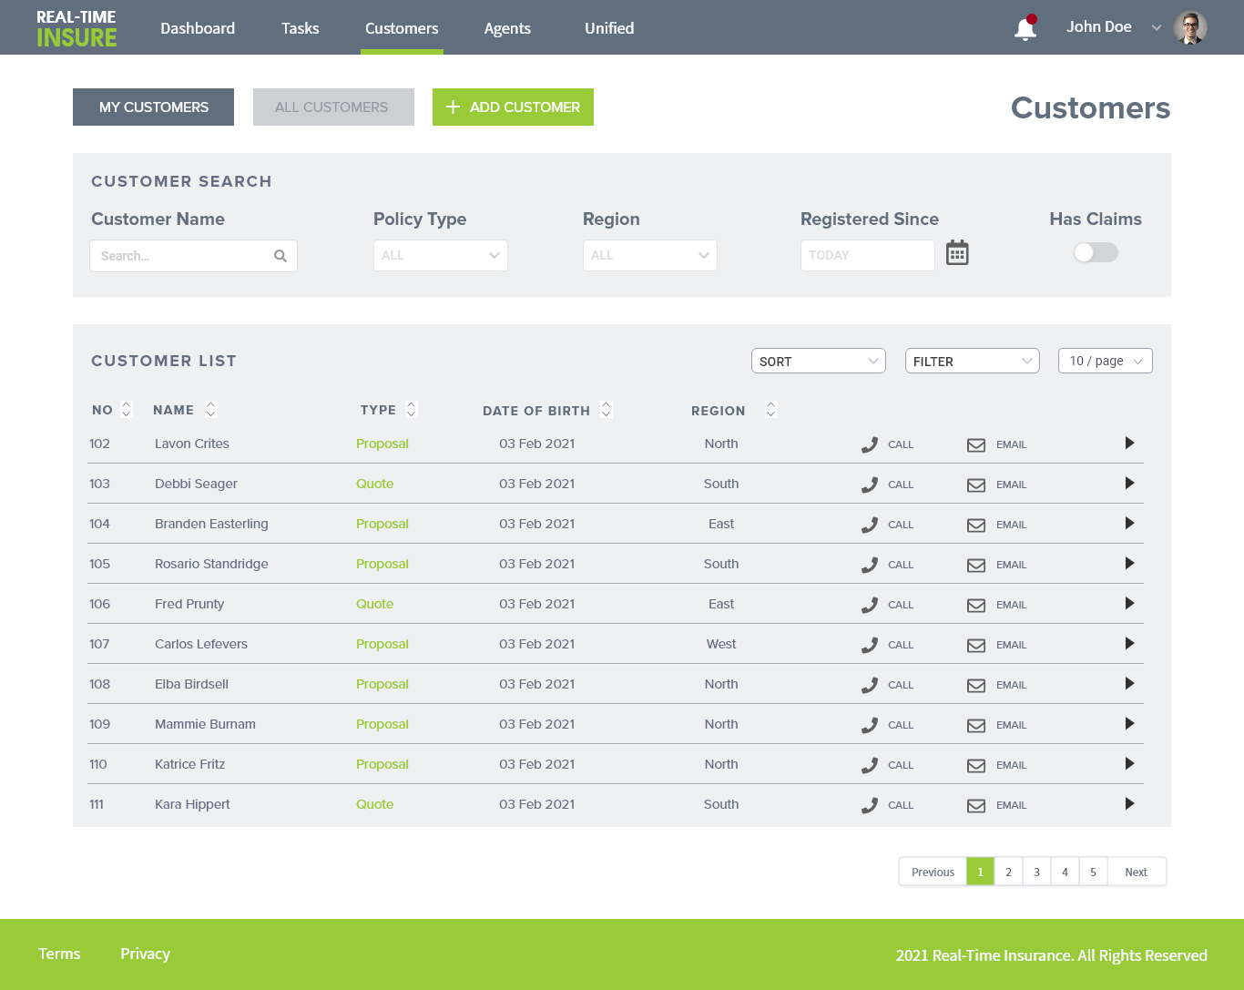This screenshot has width=1244, height=990.
Task: Open the Region dropdown
Action: (650, 255)
